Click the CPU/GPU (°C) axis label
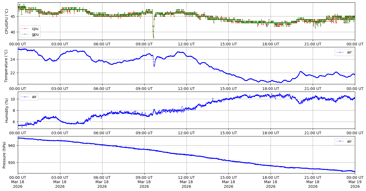This screenshot has height=191, width=366. [x=7, y=21]
